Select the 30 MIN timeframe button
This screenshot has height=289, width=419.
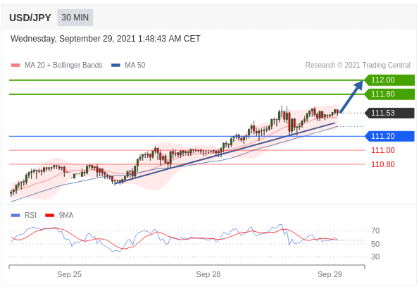click(x=75, y=18)
